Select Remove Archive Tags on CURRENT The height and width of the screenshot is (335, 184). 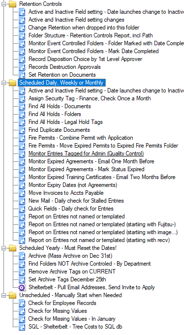(x=72, y=272)
